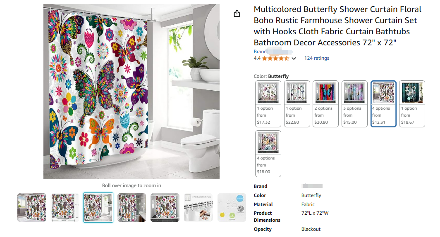Select the Butterfly swatch from $12.31
The height and width of the screenshot is (237, 440).
383,104
